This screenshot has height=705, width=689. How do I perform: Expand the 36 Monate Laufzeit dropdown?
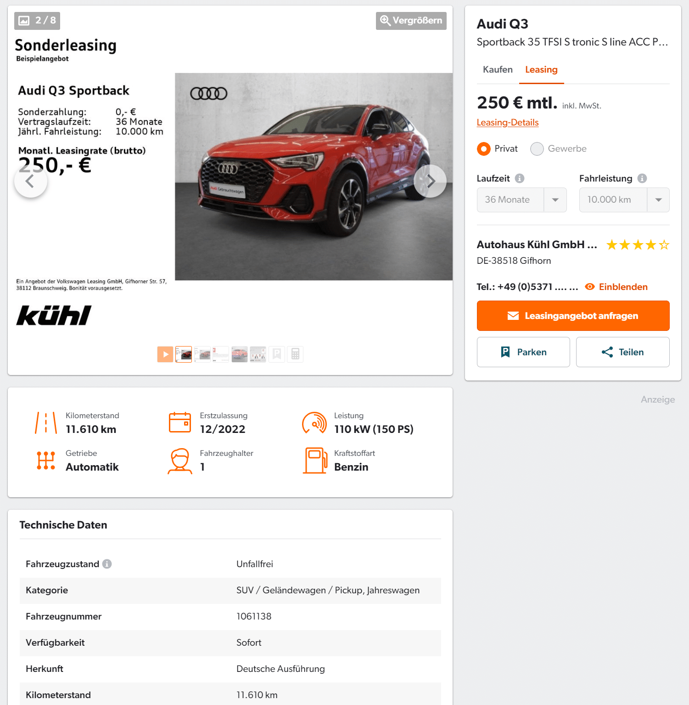(x=521, y=200)
